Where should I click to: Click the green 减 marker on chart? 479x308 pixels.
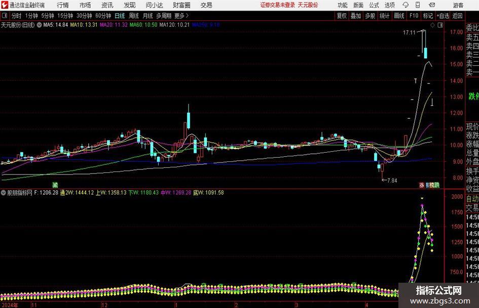(55, 185)
